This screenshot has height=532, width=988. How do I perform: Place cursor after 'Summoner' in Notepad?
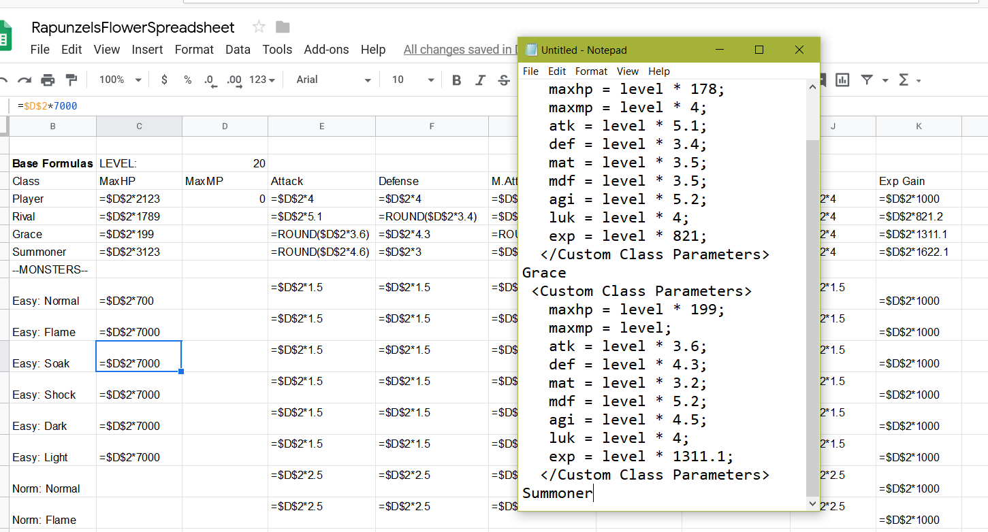[x=593, y=493]
